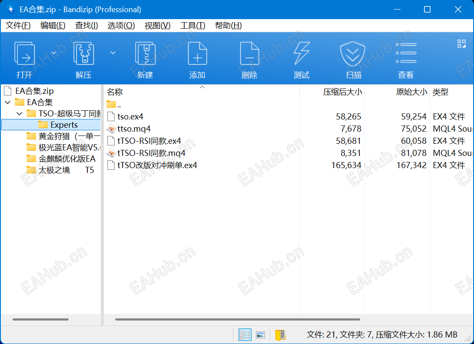The width and height of the screenshot is (474, 344).
Task: Minimize the Bandizip window
Action: [x=397, y=10]
